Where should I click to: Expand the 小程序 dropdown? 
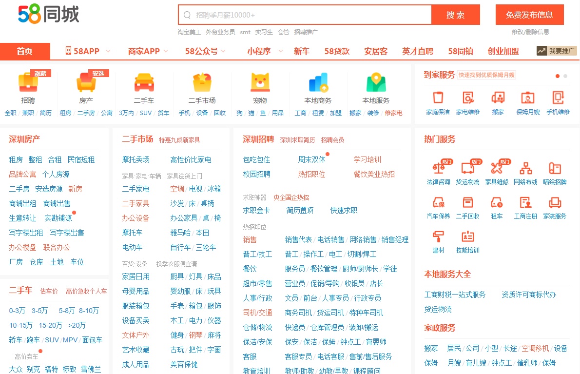pyautogui.click(x=281, y=51)
